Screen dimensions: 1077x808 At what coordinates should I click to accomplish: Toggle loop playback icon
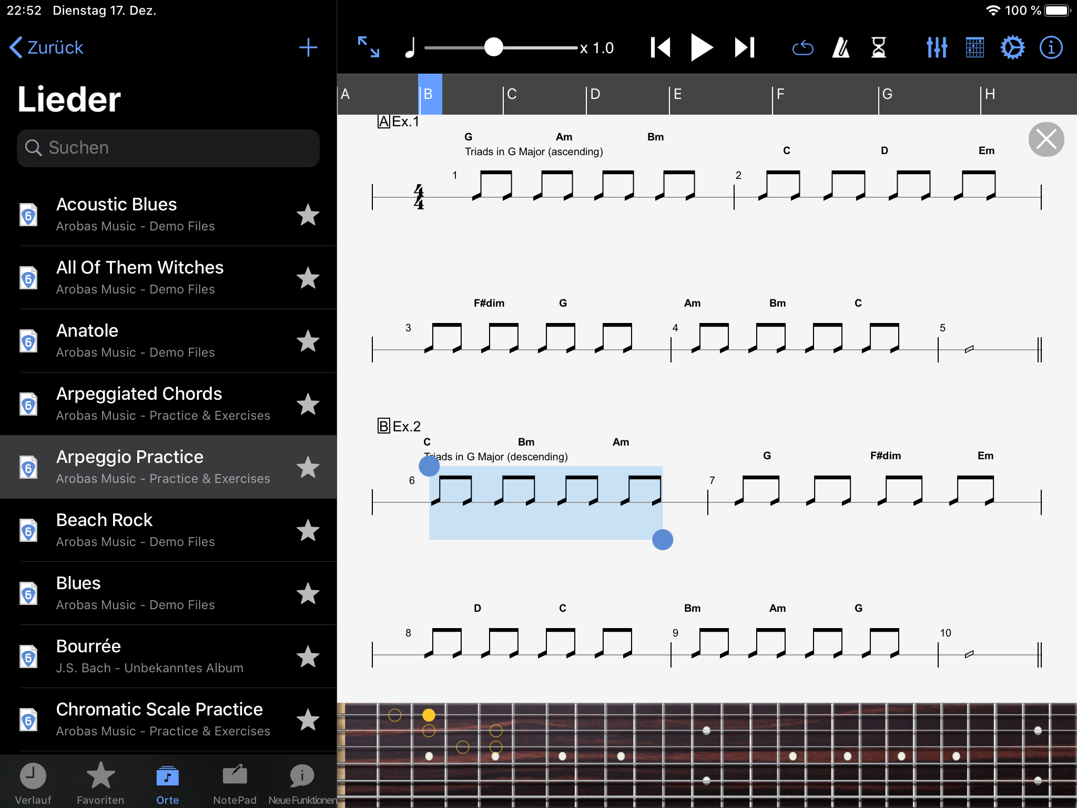802,48
